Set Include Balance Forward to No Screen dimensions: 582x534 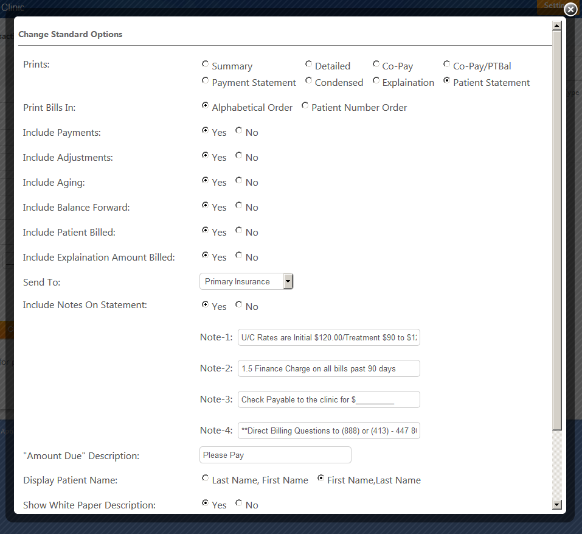click(x=239, y=206)
